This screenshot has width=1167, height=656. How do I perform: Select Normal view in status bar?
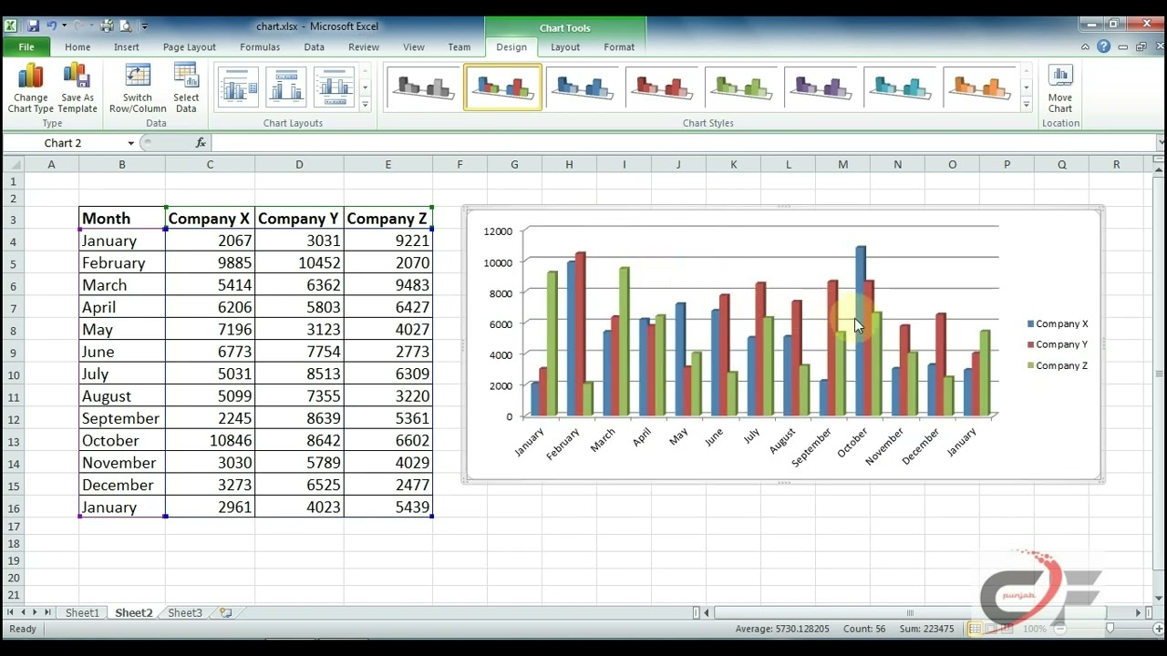click(x=975, y=629)
